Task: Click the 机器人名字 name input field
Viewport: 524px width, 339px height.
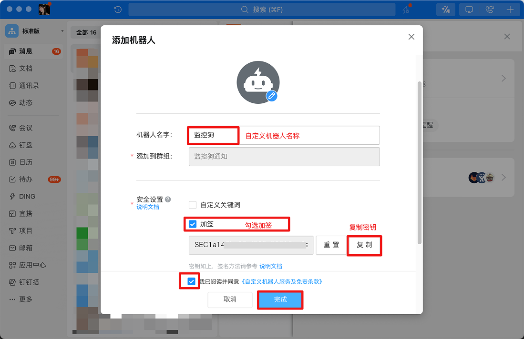Action: [213, 135]
